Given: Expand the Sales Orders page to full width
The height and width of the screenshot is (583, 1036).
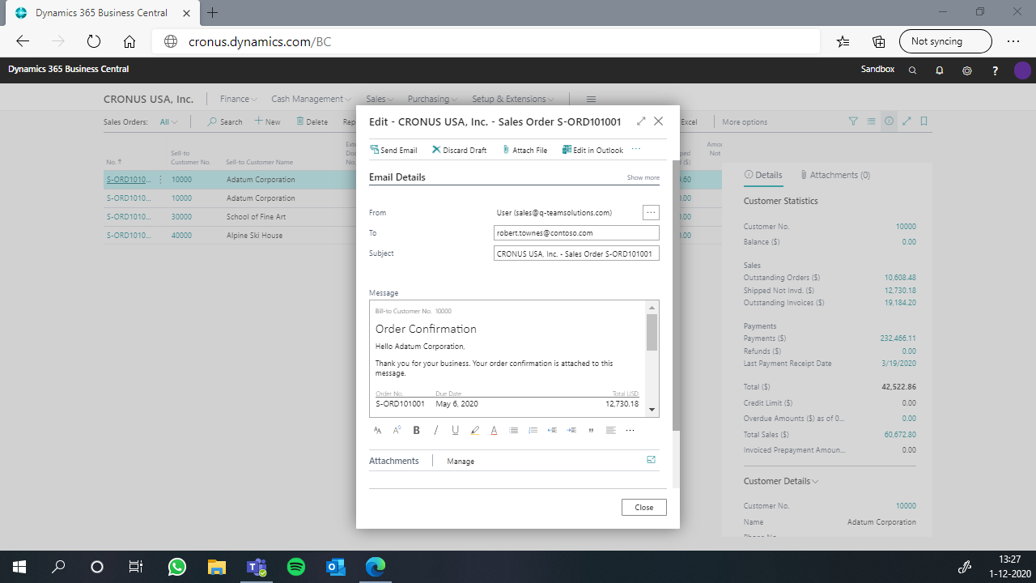Looking at the screenshot, I should (906, 121).
